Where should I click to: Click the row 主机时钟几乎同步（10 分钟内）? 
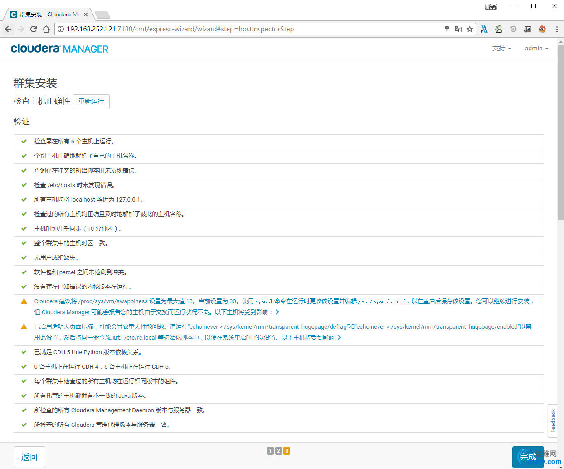pos(279,229)
